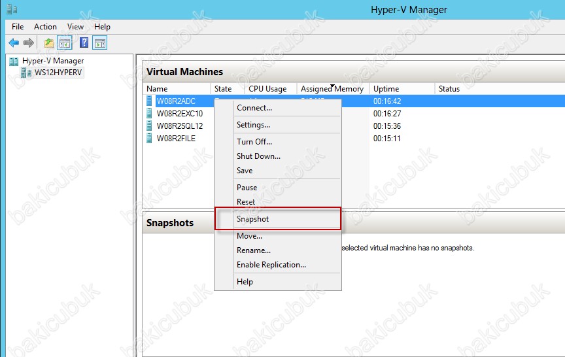Click uptime value 00:15:36
Screen dimensions: 565x357
[387, 126]
